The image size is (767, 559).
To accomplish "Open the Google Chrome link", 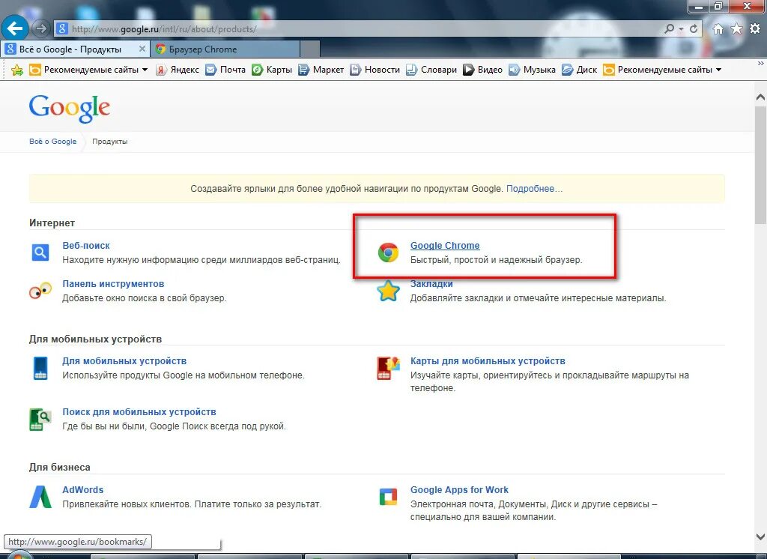I will [445, 246].
